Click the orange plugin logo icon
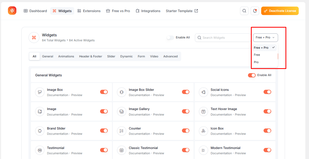This screenshot has width=309, height=159. click(x=12, y=11)
